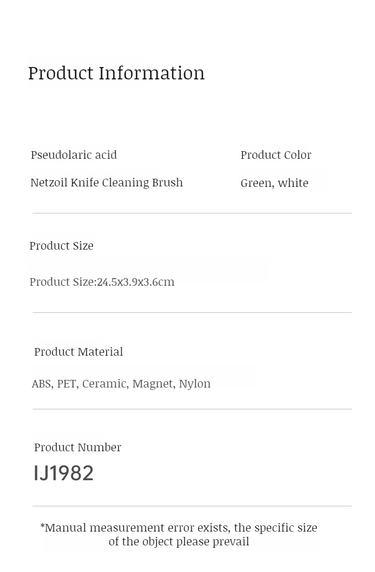The height and width of the screenshot is (572, 375).
Task: Click the divider line below the material list
Action: (x=192, y=409)
